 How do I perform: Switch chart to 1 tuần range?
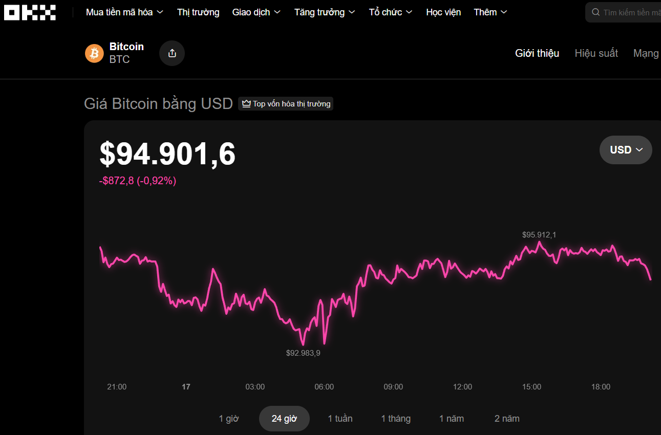tap(340, 419)
